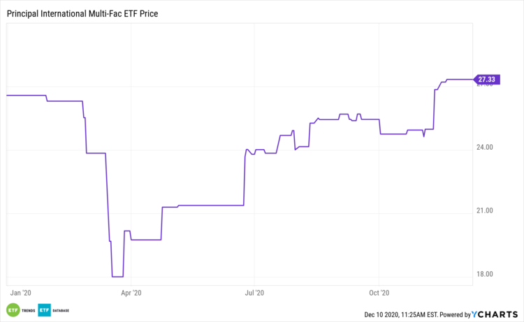Select the Jan '20 axis label

21,293
